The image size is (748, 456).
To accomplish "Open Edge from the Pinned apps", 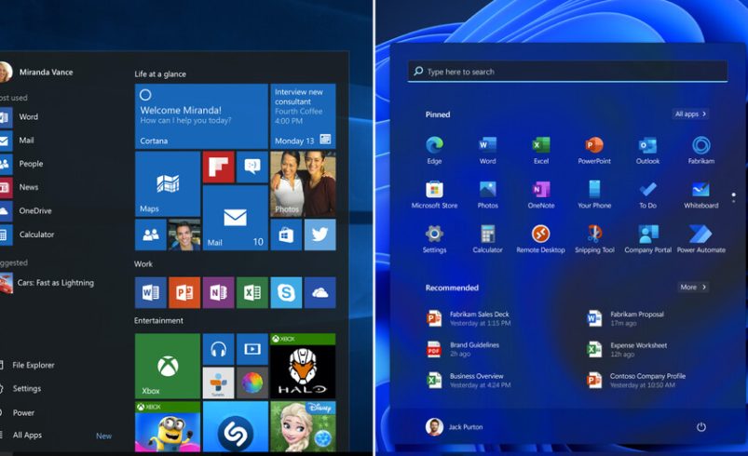I will 434,148.
